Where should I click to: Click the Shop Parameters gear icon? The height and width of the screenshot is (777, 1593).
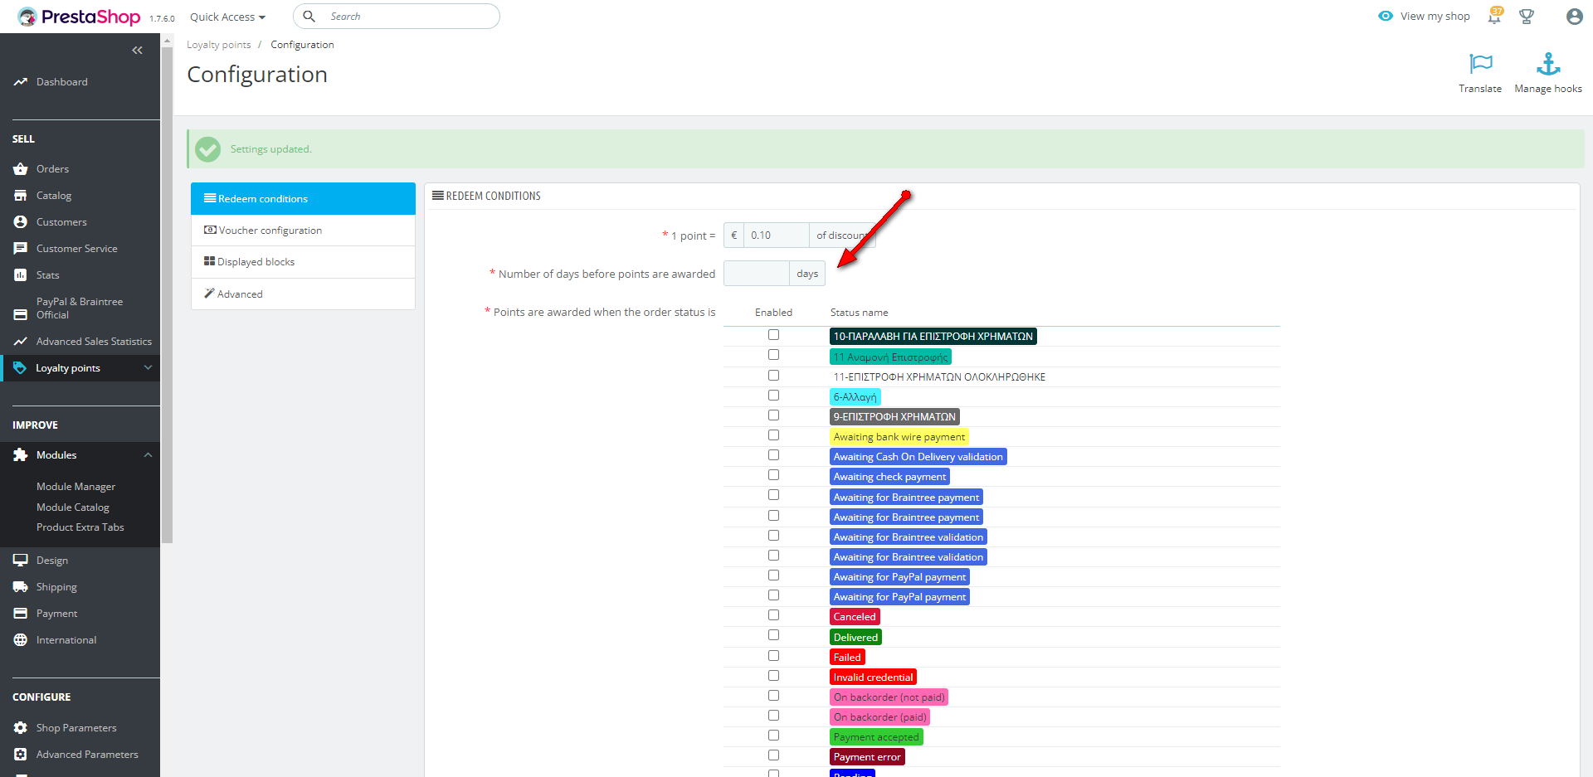pyautogui.click(x=21, y=728)
